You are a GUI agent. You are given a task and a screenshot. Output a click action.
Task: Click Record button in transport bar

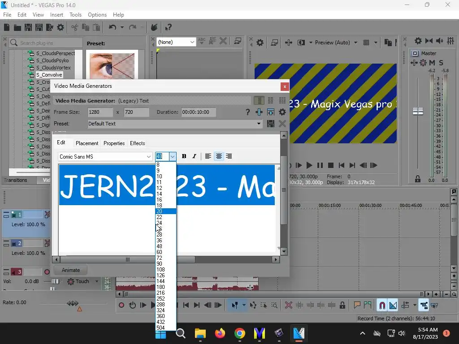coord(121,305)
